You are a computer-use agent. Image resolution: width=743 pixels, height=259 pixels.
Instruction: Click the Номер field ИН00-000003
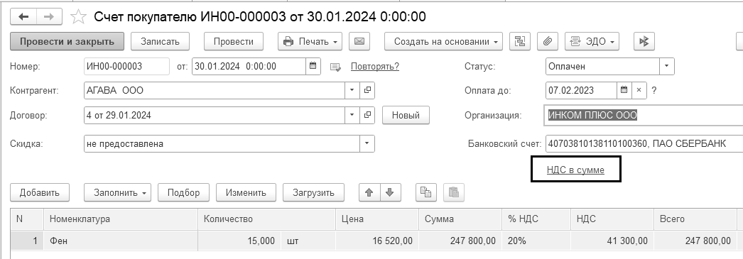pyautogui.click(x=126, y=66)
